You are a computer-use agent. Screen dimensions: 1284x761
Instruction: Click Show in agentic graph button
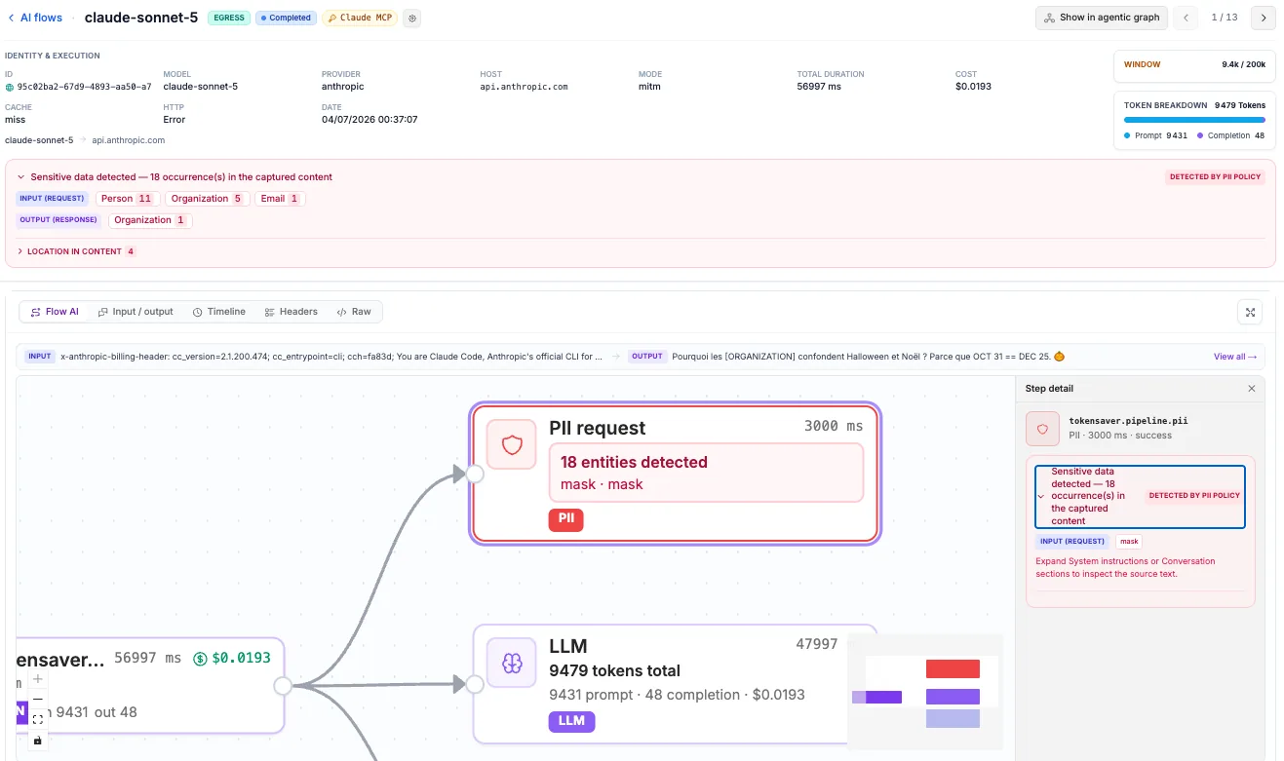point(1101,18)
